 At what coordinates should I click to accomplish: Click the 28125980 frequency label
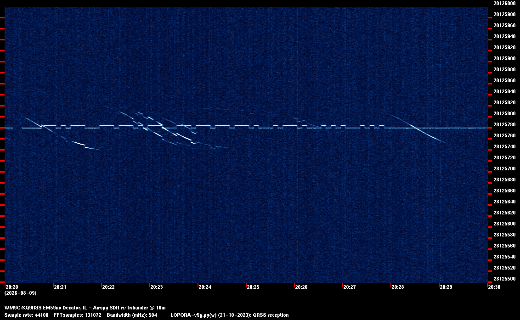[x=504, y=14]
